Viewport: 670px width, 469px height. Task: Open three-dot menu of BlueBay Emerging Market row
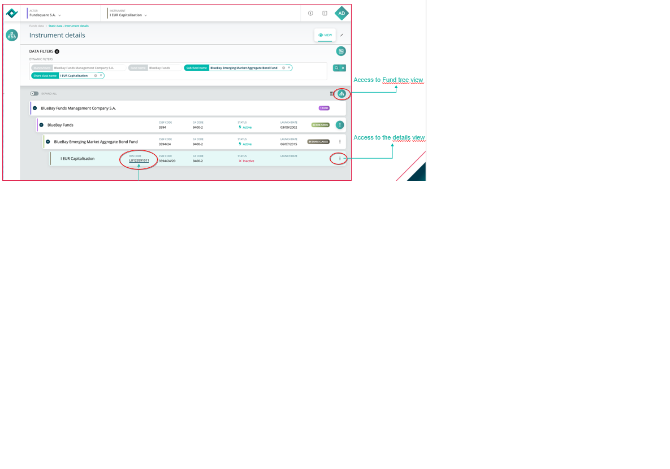340,142
